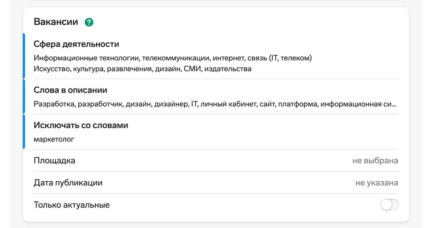This screenshot has width=425, height=228.
Task: Open the Площадка filter row
Action: click(54, 161)
